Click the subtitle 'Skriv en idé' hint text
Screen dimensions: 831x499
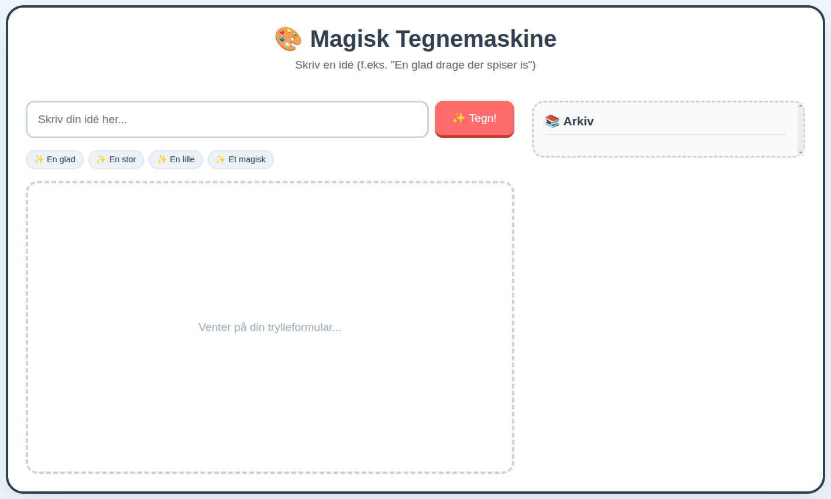(x=415, y=65)
